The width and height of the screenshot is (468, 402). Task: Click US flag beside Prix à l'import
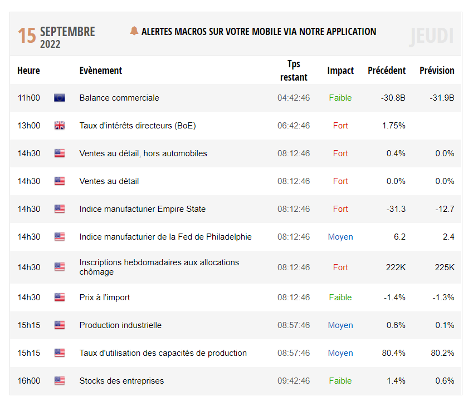pyautogui.click(x=60, y=297)
